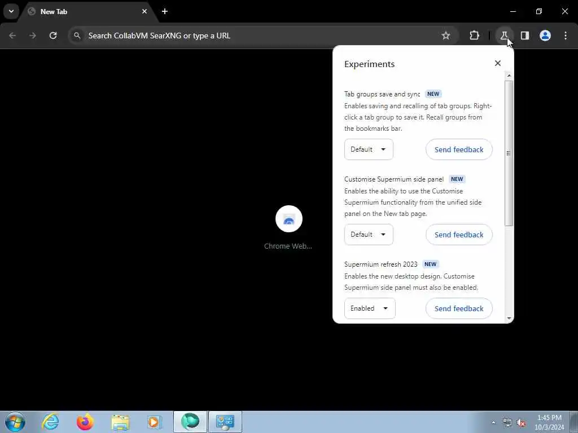Screen dimensions: 578x433
Task: Open the Windows Start menu
Action: (x=15, y=422)
